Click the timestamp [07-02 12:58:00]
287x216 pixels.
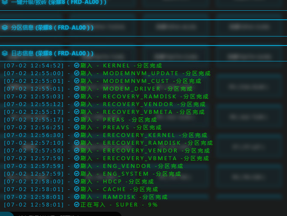tap(34, 182)
